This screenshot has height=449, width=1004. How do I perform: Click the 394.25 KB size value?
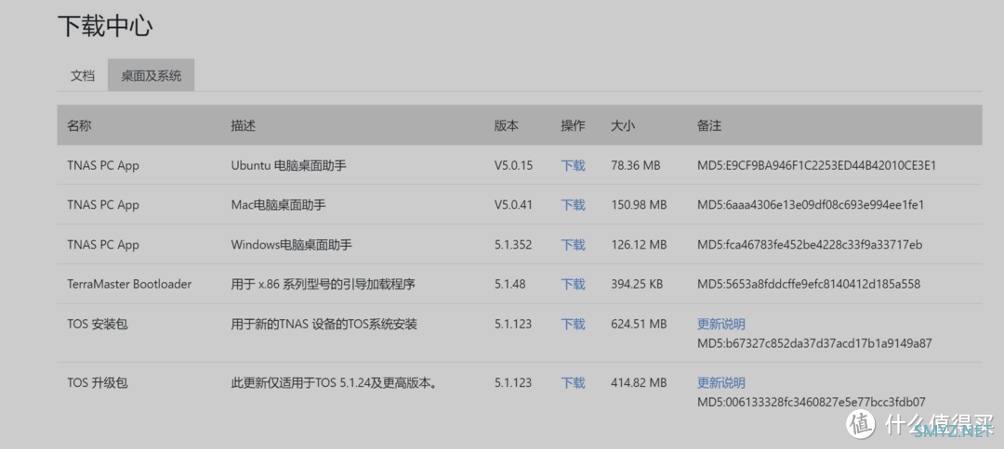click(637, 284)
